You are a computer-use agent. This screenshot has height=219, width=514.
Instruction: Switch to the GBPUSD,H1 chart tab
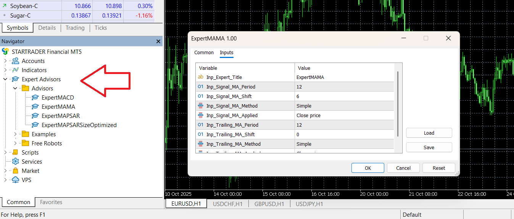click(x=269, y=204)
